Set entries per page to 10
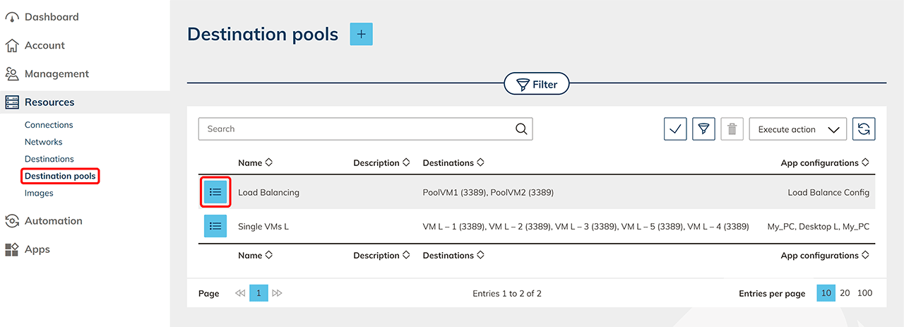Image resolution: width=904 pixels, height=327 pixels. tap(825, 293)
